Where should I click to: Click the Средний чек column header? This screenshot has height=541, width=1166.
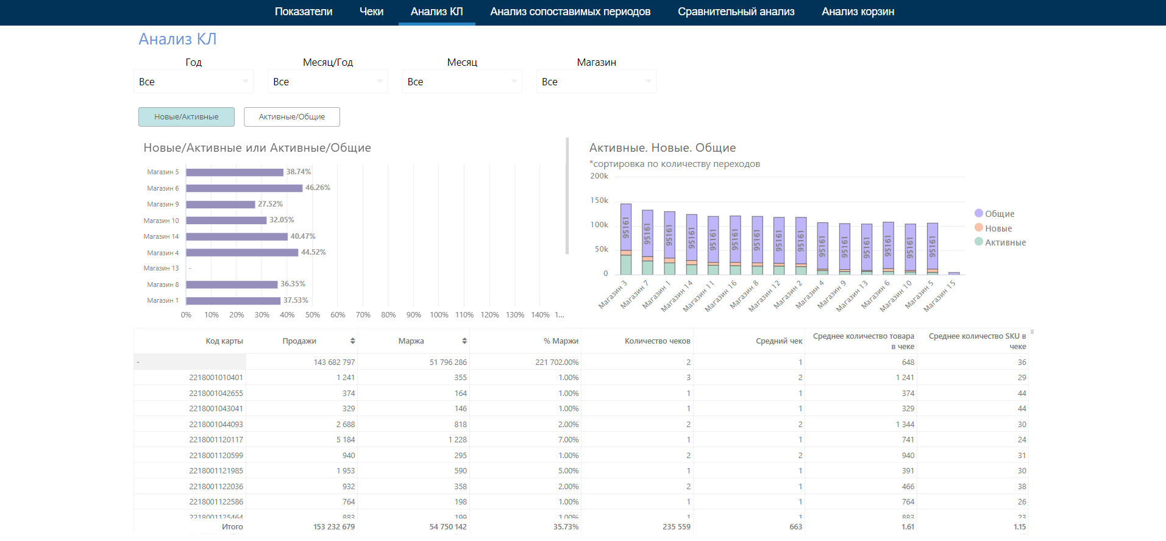(x=779, y=341)
